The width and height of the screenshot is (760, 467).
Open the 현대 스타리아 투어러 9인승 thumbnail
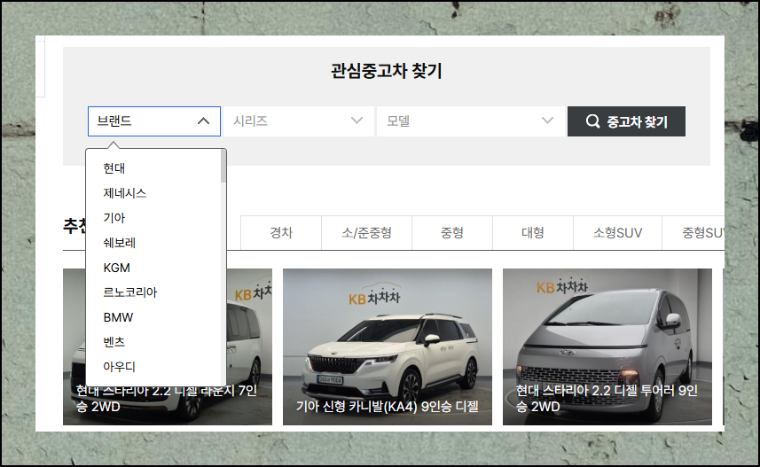[607, 346]
